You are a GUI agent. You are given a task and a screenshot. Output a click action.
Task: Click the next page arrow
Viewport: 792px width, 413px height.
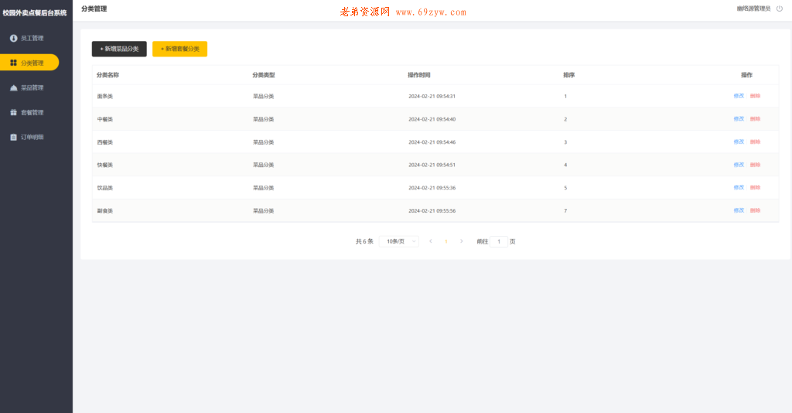point(461,241)
